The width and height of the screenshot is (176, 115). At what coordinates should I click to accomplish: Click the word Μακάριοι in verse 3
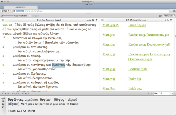pos(20,38)
